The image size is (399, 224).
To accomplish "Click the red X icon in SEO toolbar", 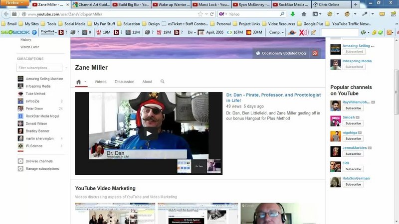I will [303, 32].
